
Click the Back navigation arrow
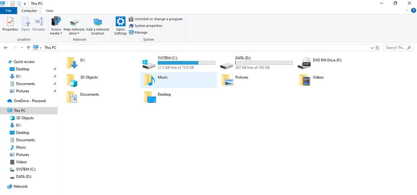click(x=6, y=48)
